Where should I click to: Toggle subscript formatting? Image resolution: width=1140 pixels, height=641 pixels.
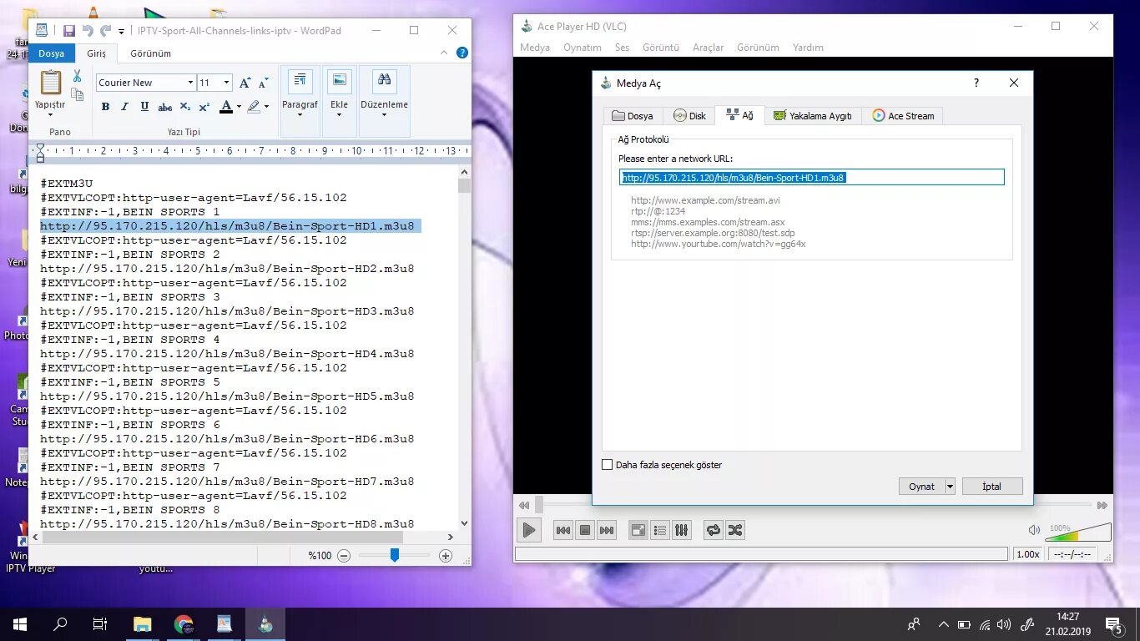185,107
